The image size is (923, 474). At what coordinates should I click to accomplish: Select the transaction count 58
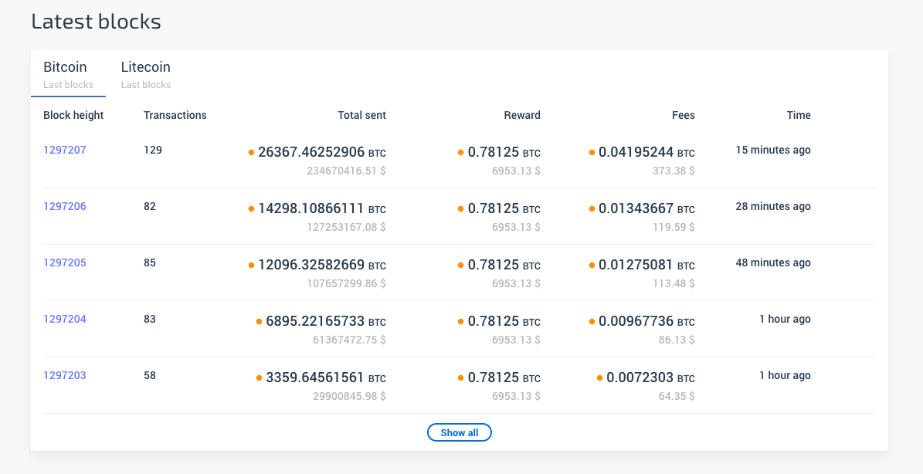[x=150, y=376]
